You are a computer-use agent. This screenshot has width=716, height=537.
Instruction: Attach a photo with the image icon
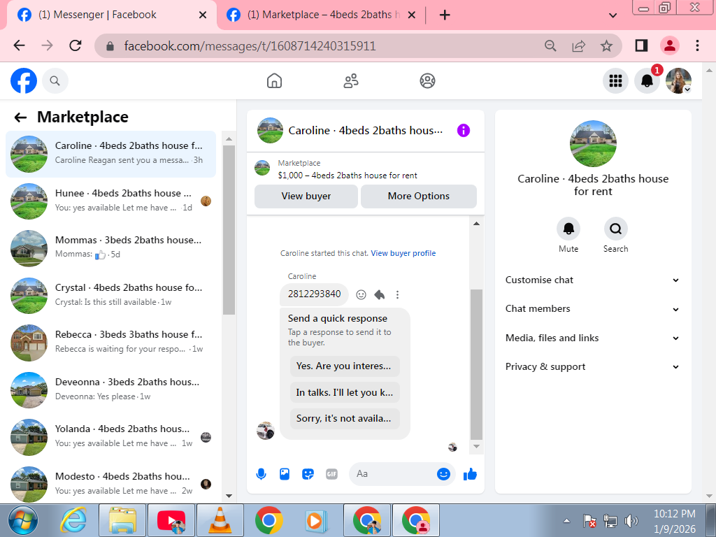(x=285, y=474)
